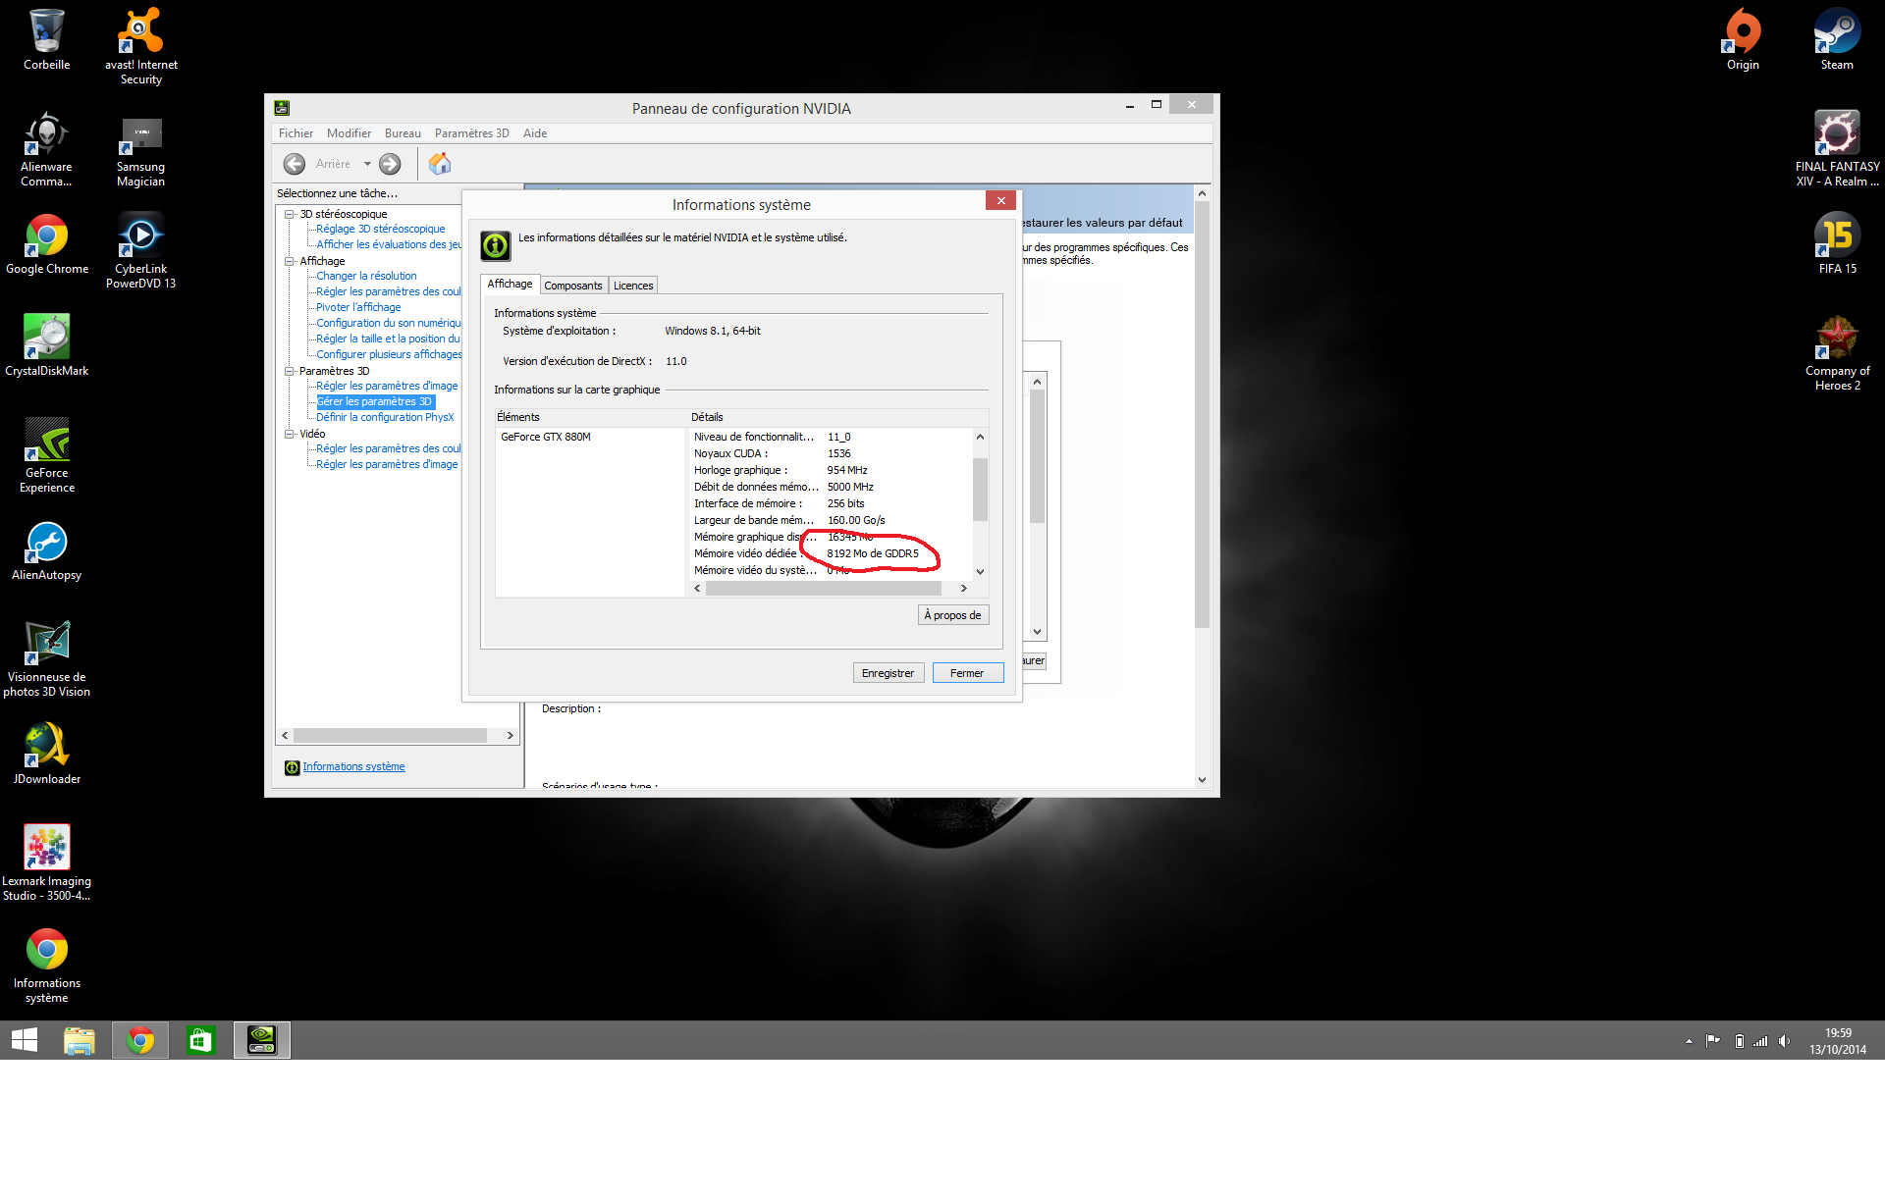
Task: Select Changer la résolution task
Action: 366,277
